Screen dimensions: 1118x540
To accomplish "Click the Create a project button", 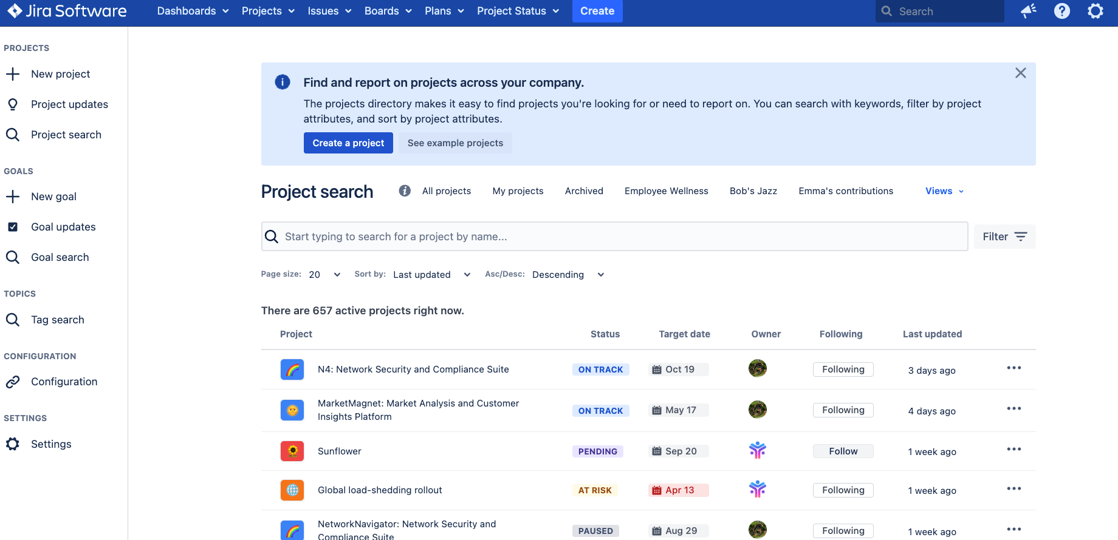I will 348,143.
